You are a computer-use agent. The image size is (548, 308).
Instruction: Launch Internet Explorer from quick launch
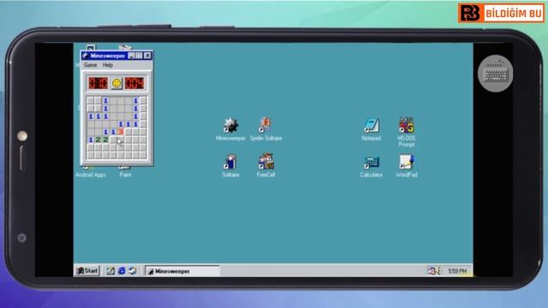(122, 270)
